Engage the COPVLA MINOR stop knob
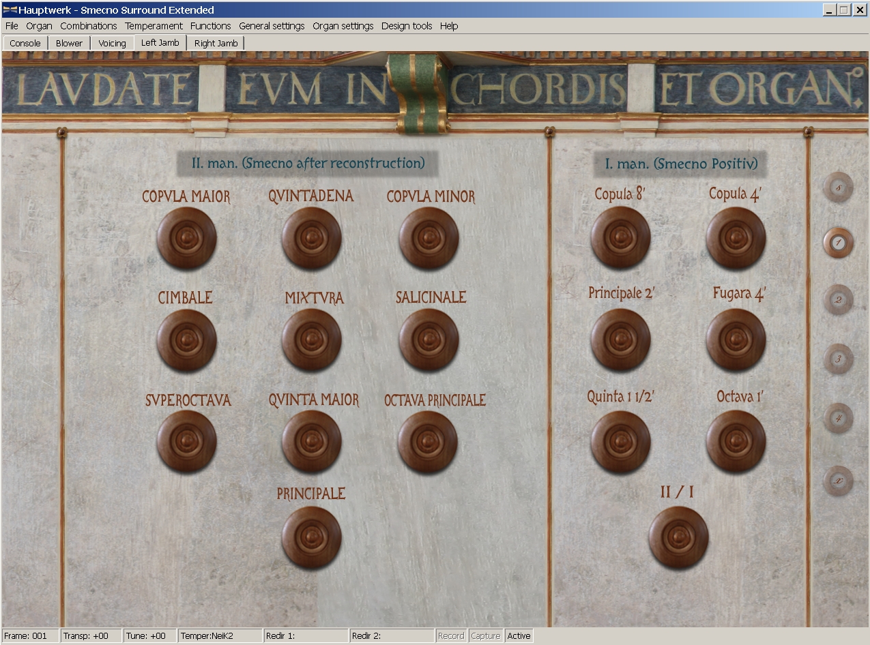Screen dimensions: 870x645 pos(429,238)
